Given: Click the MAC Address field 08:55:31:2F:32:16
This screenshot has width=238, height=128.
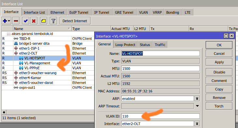Looking at the screenshot, I should point(160,91).
